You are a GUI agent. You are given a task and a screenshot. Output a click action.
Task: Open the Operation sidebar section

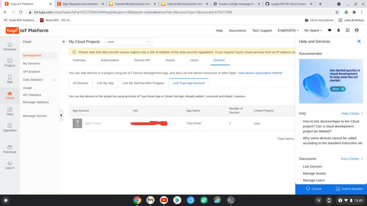[10, 128]
